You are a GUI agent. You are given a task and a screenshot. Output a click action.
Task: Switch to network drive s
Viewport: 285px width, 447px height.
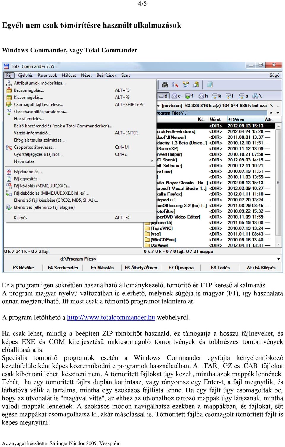[243, 96]
